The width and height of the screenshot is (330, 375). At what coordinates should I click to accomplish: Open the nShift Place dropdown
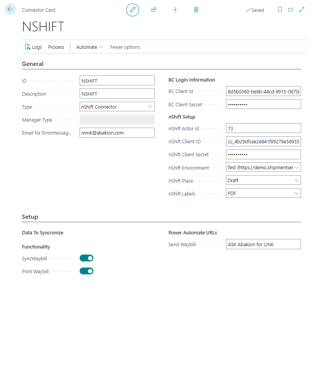click(x=263, y=180)
